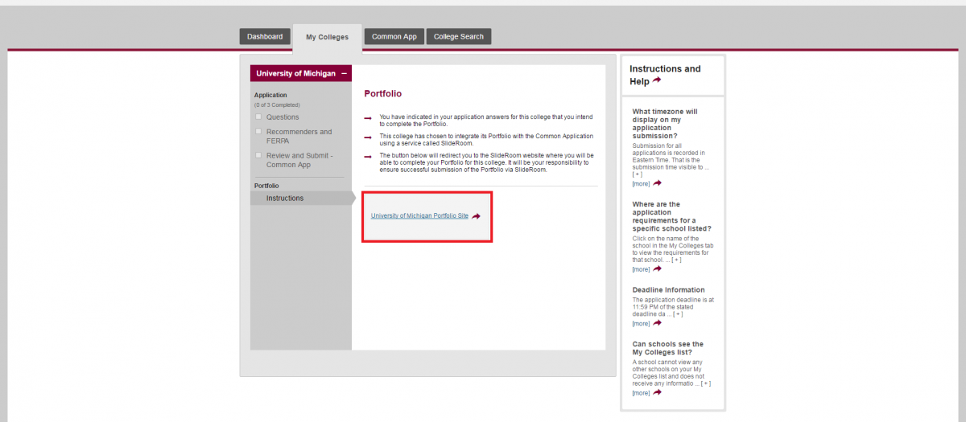
Task: Click arrow icon after University of Michigan Portfolio Site
Action: click(x=477, y=216)
